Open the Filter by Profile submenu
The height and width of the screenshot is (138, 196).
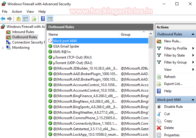pos(193,48)
